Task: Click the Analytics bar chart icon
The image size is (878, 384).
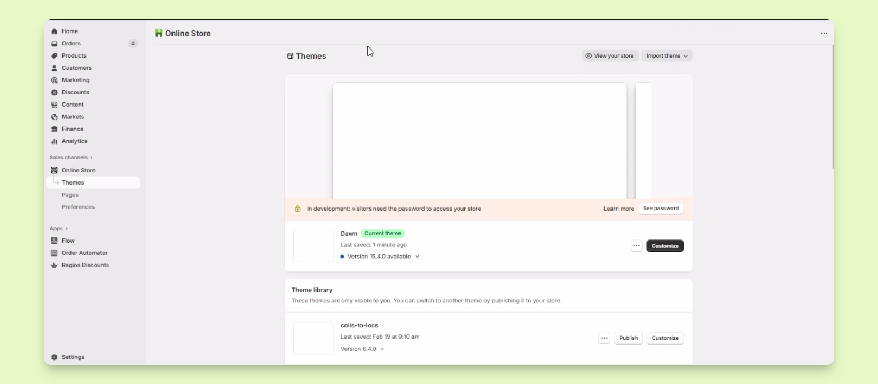Action: [54, 142]
